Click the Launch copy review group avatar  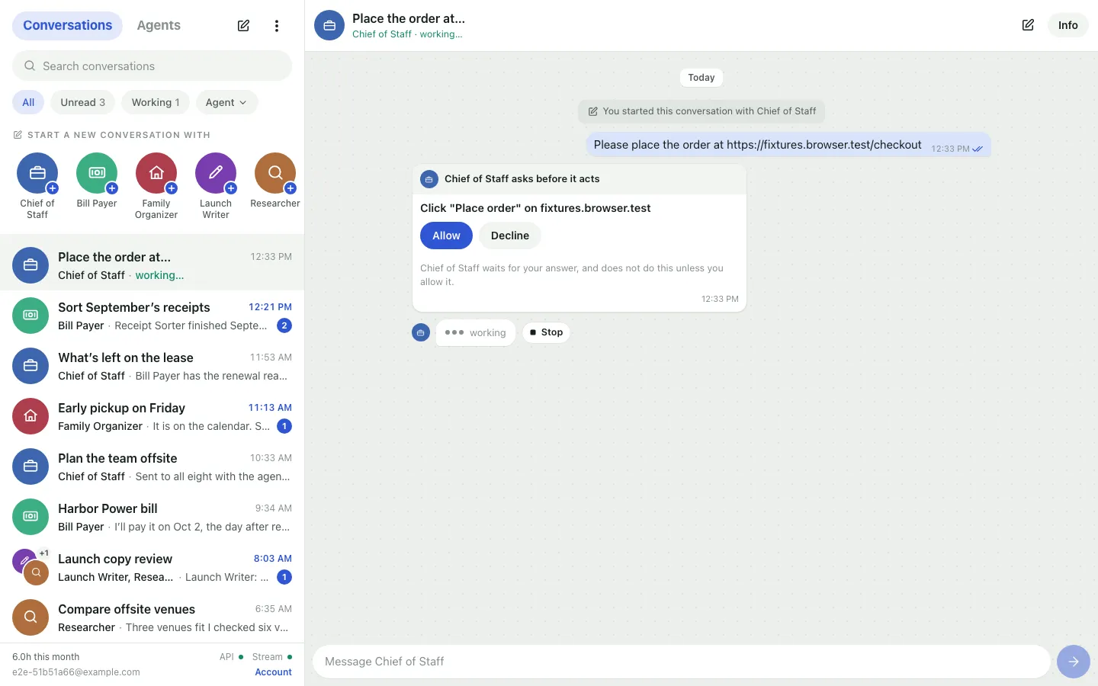point(30,567)
